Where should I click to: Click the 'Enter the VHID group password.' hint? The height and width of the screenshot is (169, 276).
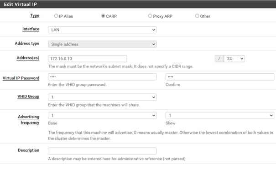point(77,85)
